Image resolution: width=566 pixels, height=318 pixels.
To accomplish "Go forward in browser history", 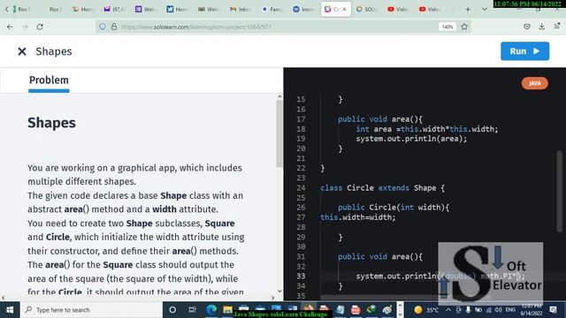I will coord(25,26).
